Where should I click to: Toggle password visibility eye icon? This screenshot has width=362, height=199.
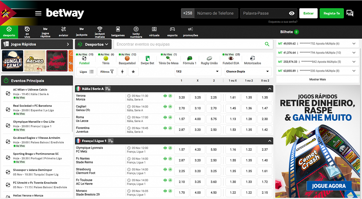coord(291,13)
